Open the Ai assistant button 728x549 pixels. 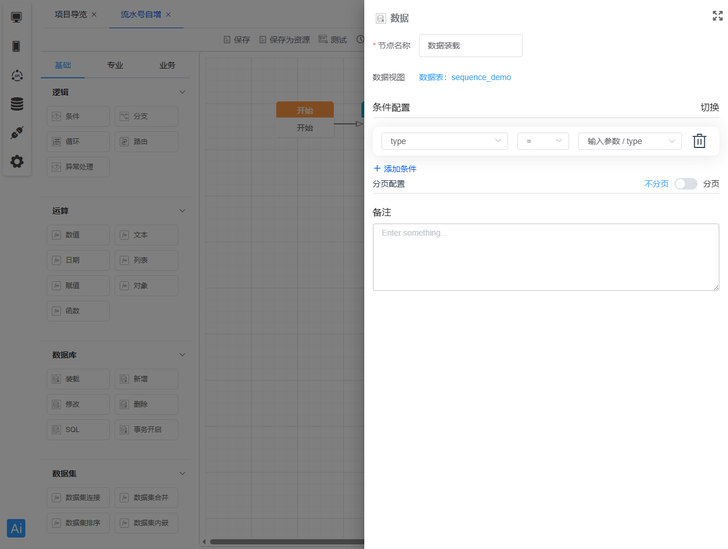16,528
